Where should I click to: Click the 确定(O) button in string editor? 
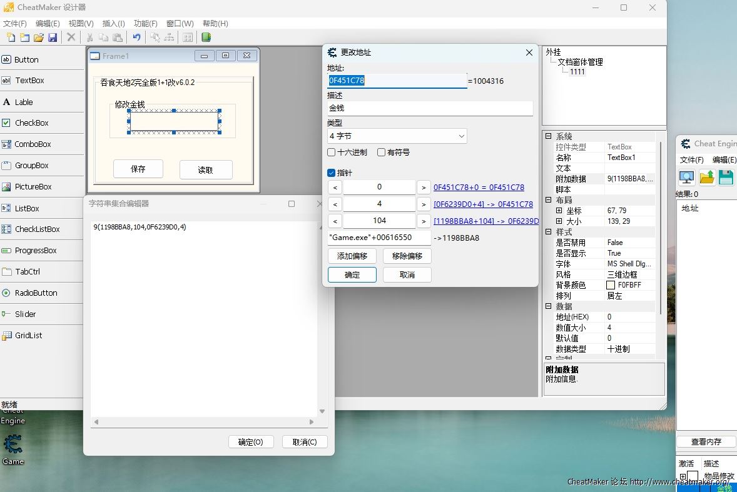250,442
